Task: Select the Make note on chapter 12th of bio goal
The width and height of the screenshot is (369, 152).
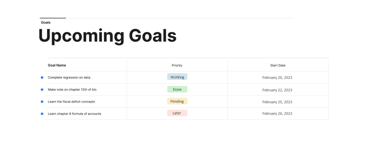Action: coord(72,90)
